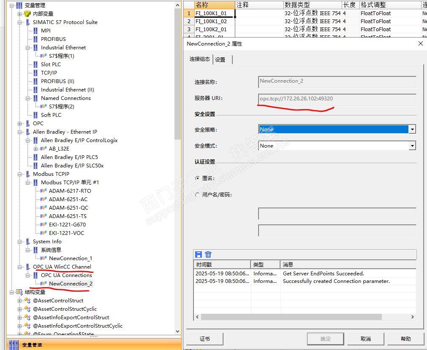427x350 pixels.
Task: Click the S7$程序(2) connection icon
Action: coord(44,107)
